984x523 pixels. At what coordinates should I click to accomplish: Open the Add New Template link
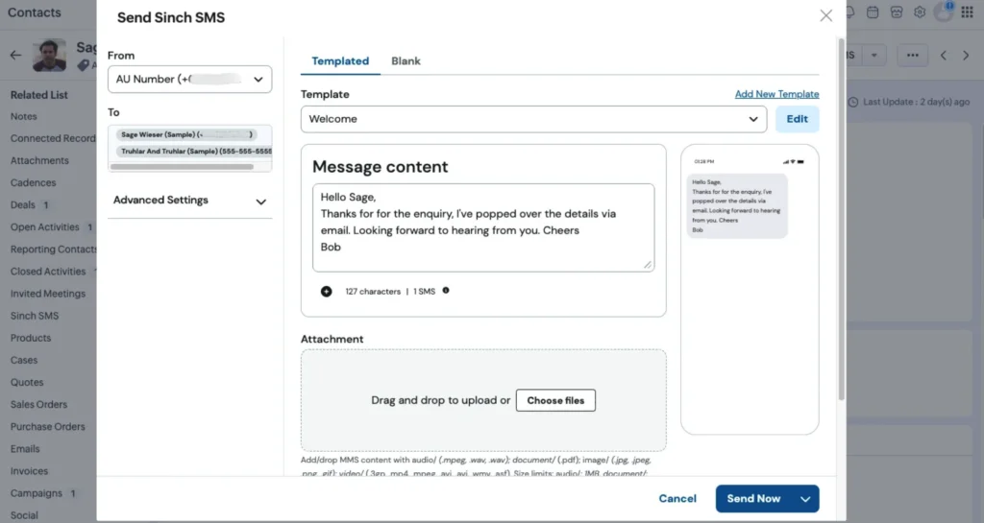pyautogui.click(x=776, y=94)
